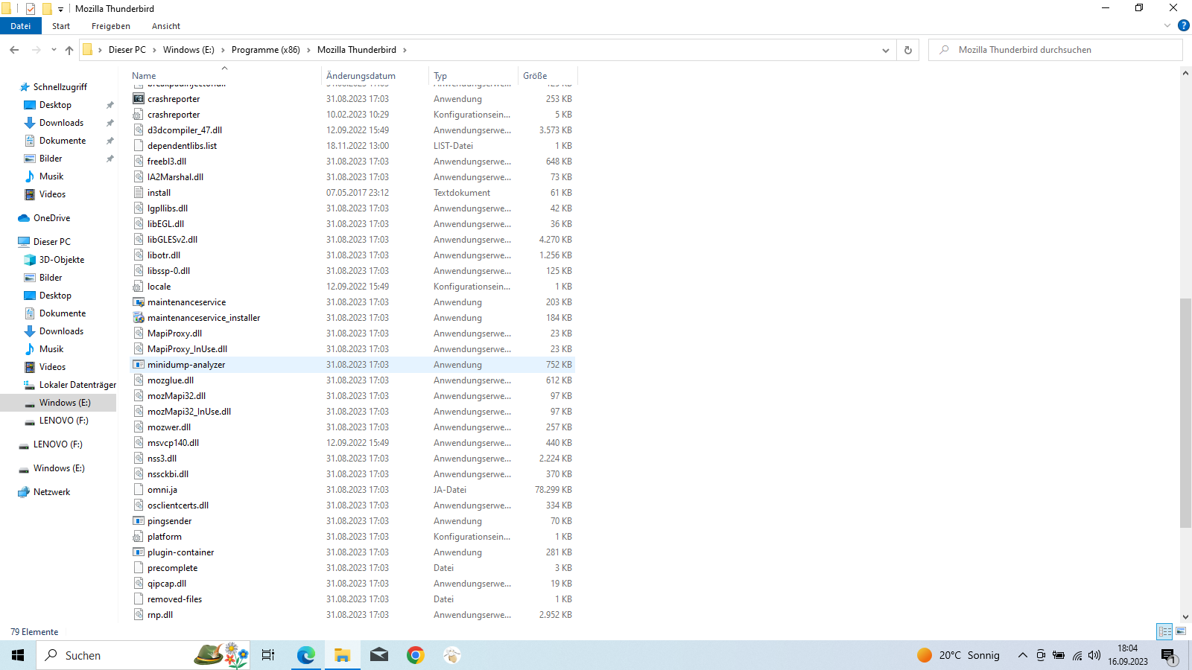Image resolution: width=1192 pixels, height=670 pixels.
Task: Select the plugin-container application icon
Action: (139, 552)
